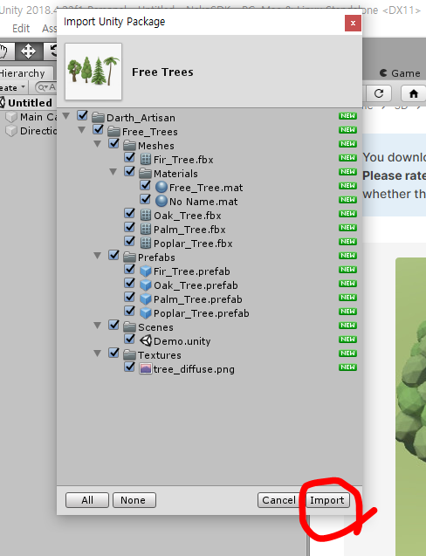Uncheck Oak_Tree.prefab checkbox
Viewport: 426px width, 556px height.
coord(129,283)
